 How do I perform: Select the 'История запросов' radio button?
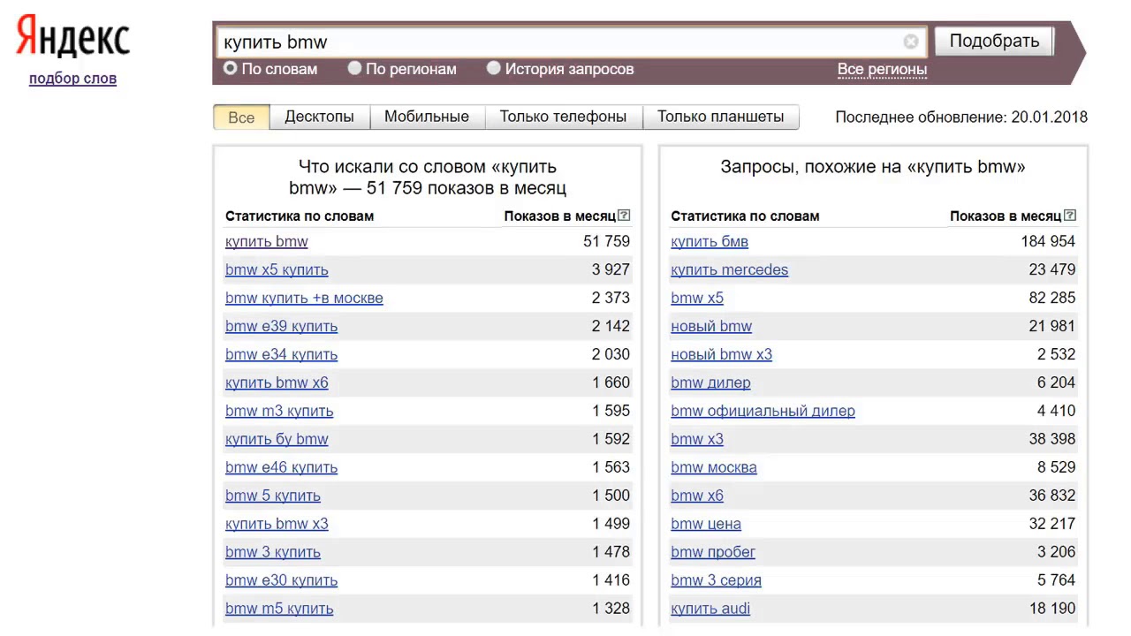click(494, 68)
